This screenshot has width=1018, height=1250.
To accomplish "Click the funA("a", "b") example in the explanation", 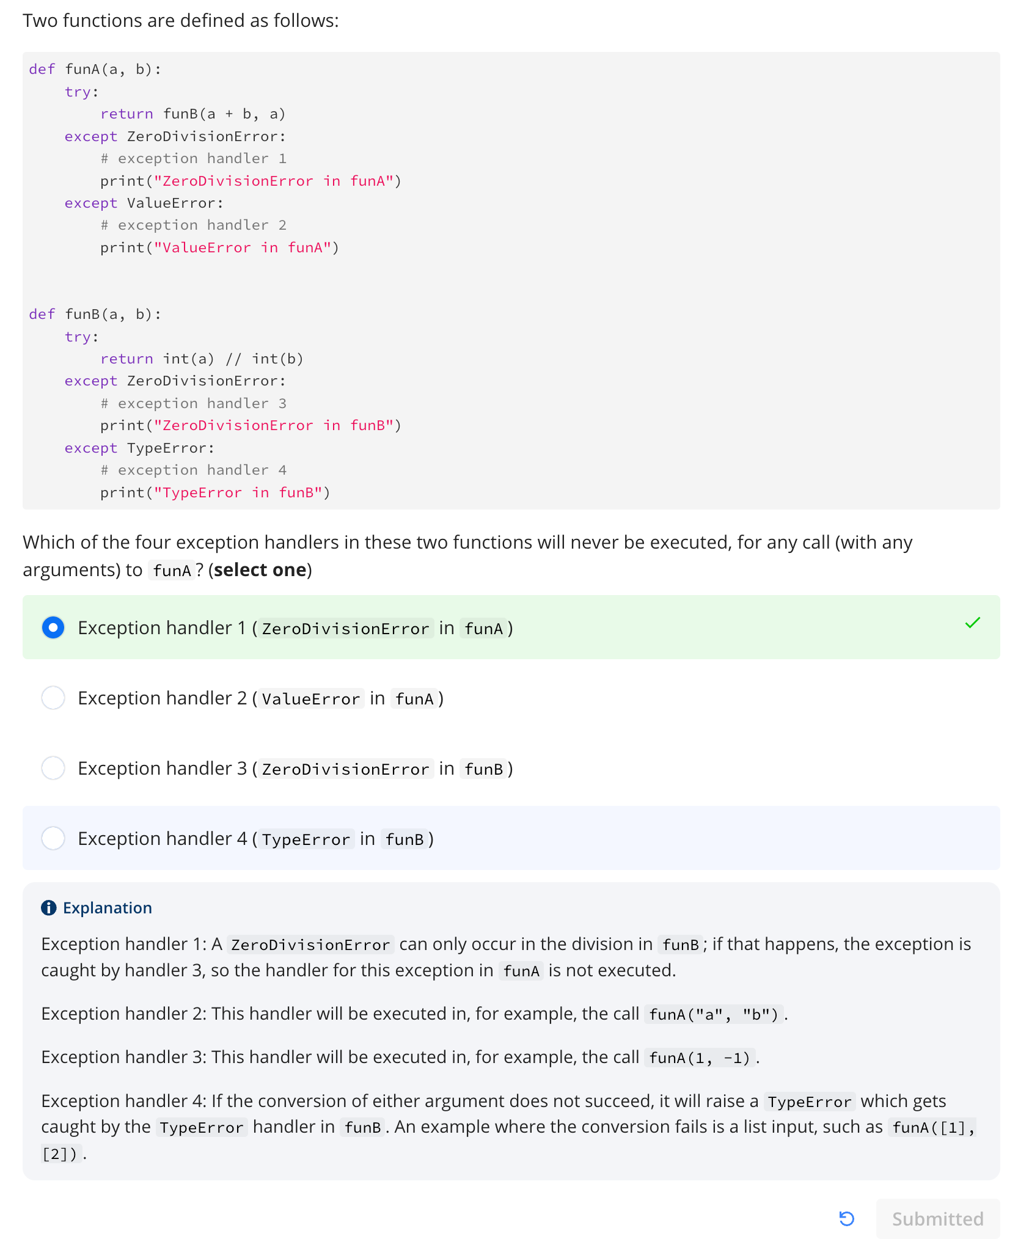I will click(714, 1015).
